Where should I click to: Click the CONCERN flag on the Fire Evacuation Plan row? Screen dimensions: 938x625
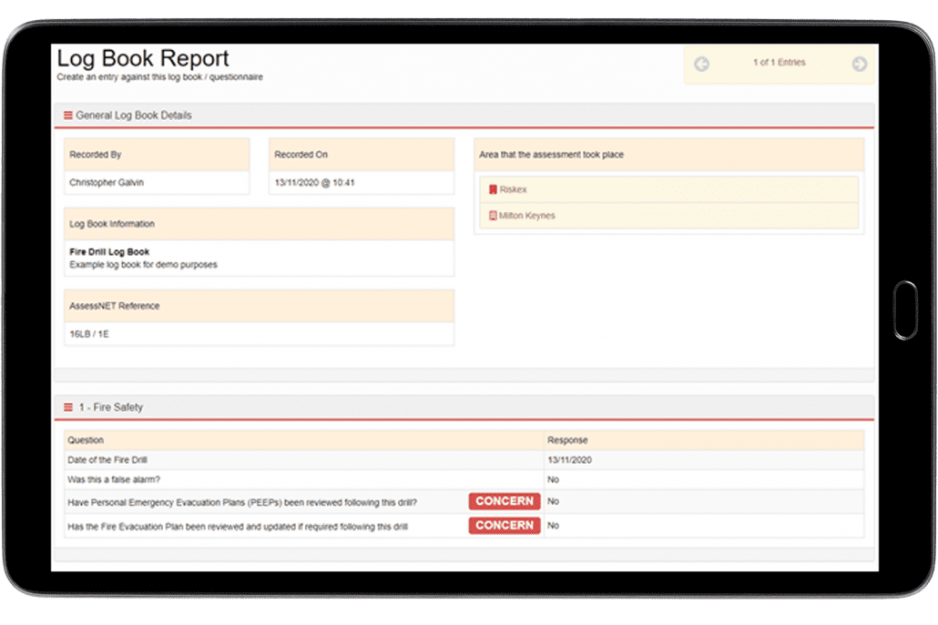pyautogui.click(x=504, y=525)
